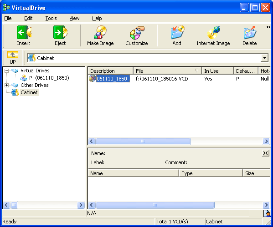273x227 pixels.
Task: Open the Edit menu
Action: 28,18
